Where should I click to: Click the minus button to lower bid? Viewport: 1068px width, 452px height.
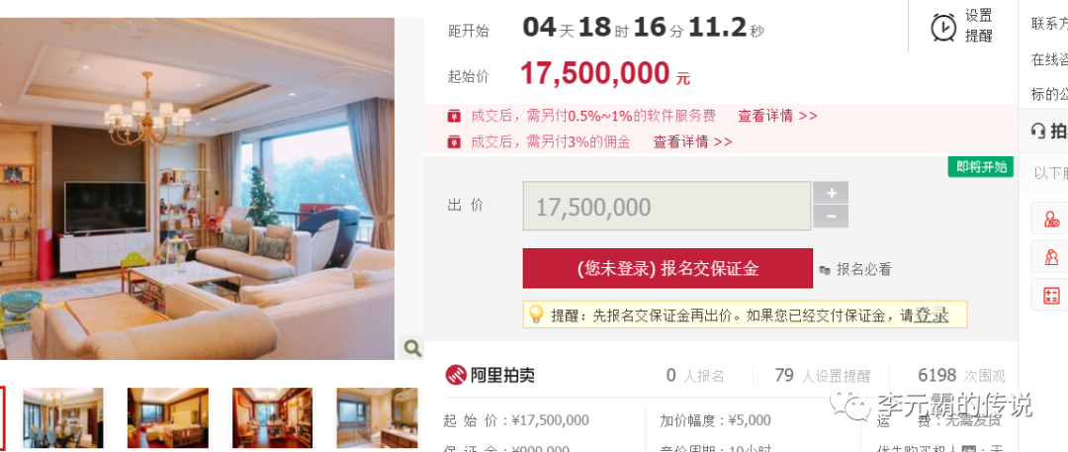pos(831,217)
